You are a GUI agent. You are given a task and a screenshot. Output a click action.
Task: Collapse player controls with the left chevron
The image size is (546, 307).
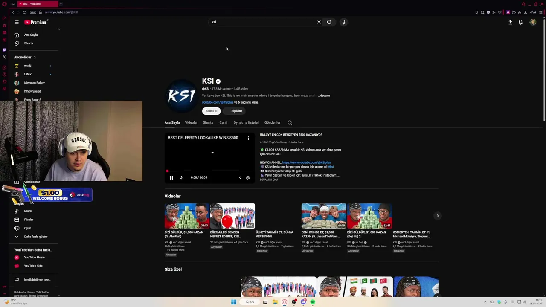coord(240,177)
